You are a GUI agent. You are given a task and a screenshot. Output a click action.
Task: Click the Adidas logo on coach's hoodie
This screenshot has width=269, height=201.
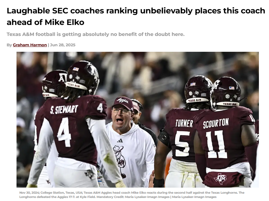pos(120,141)
